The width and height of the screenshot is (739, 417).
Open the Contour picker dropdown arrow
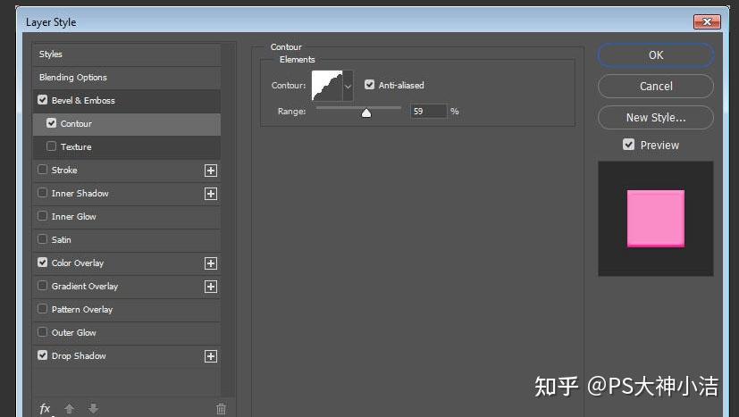tap(348, 86)
